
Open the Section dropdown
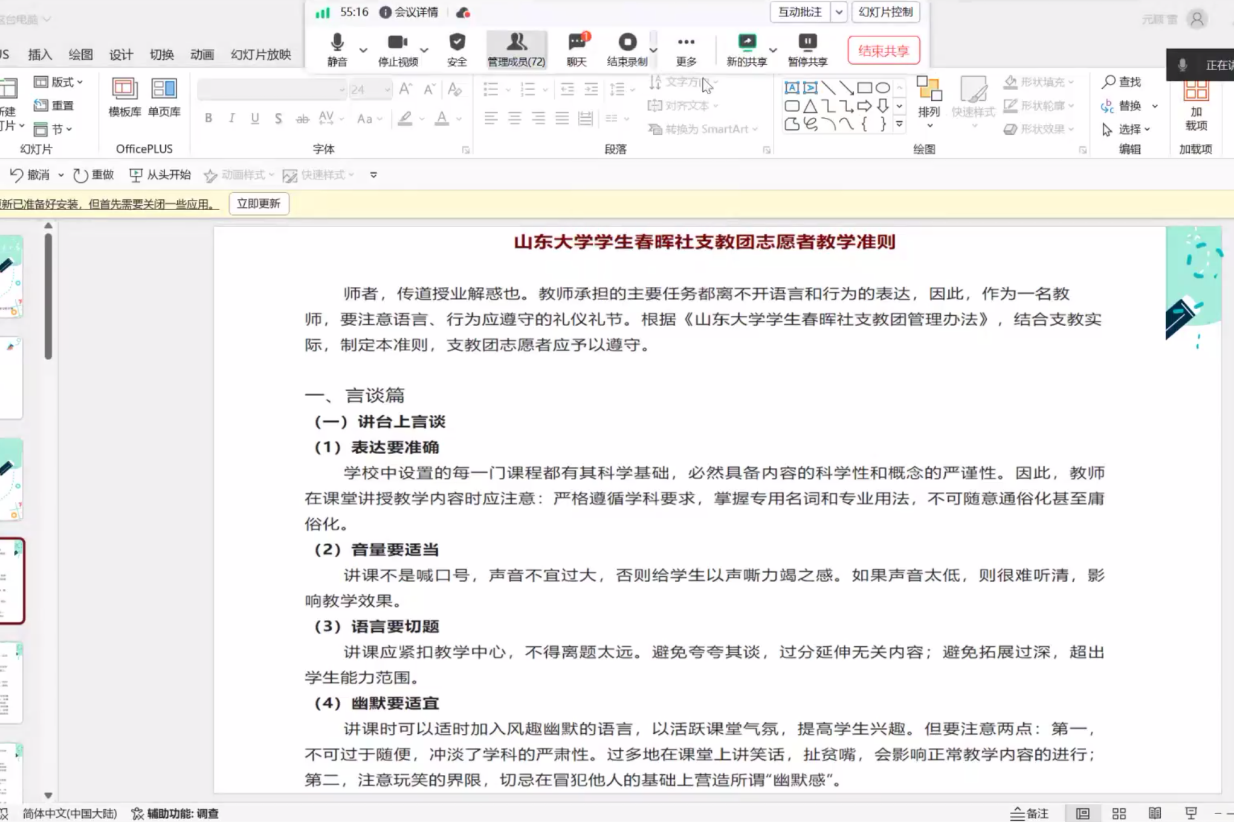pyautogui.click(x=53, y=129)
